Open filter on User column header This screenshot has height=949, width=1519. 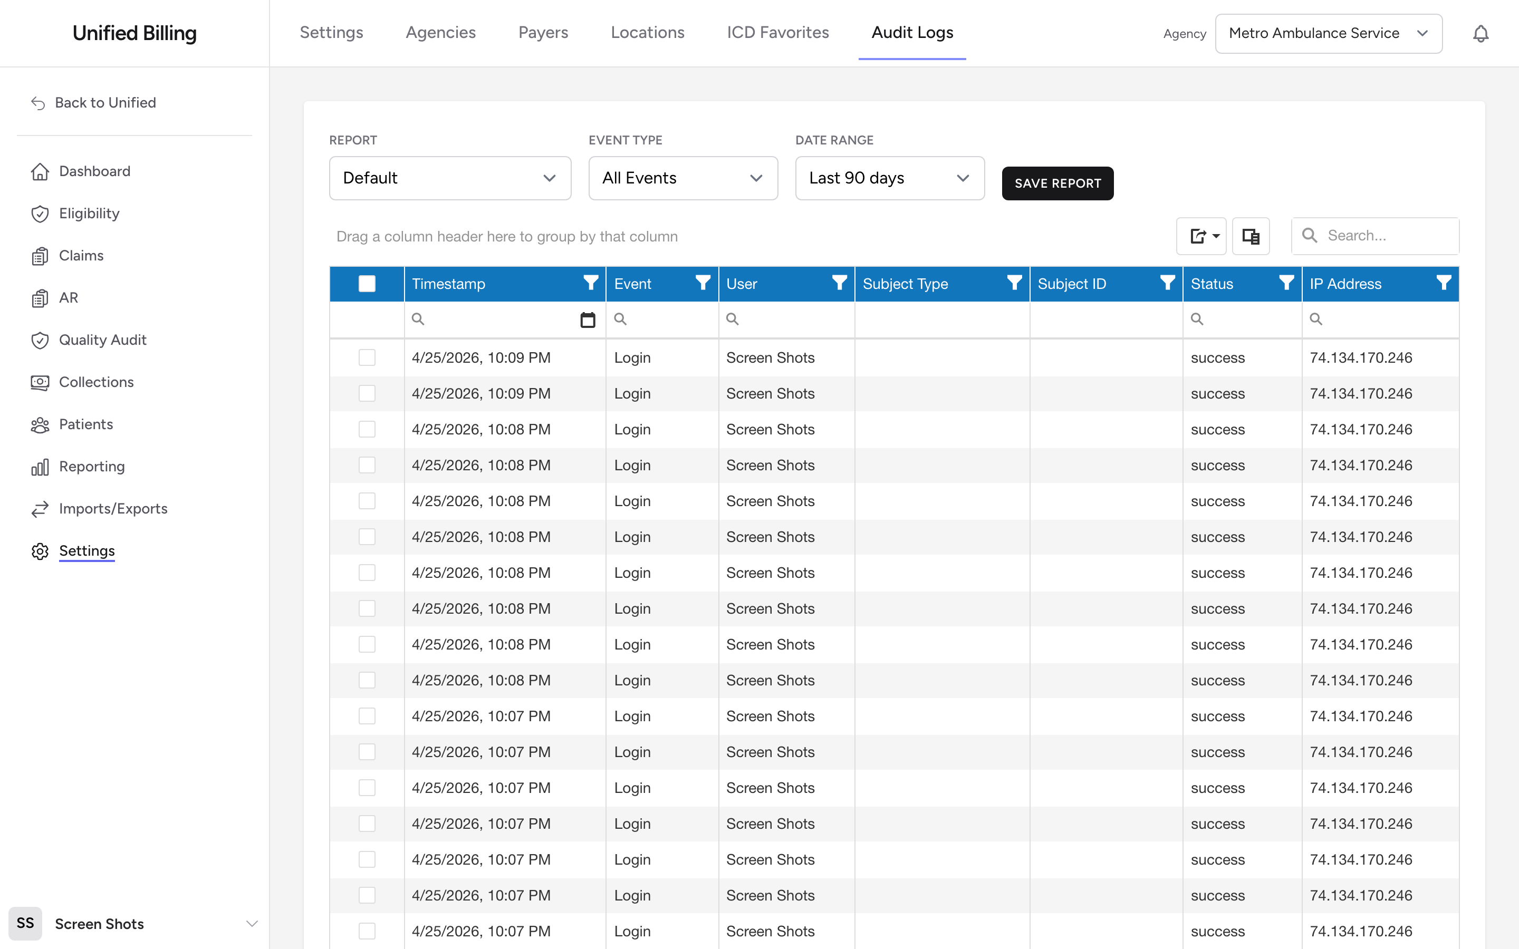point(839,283)
